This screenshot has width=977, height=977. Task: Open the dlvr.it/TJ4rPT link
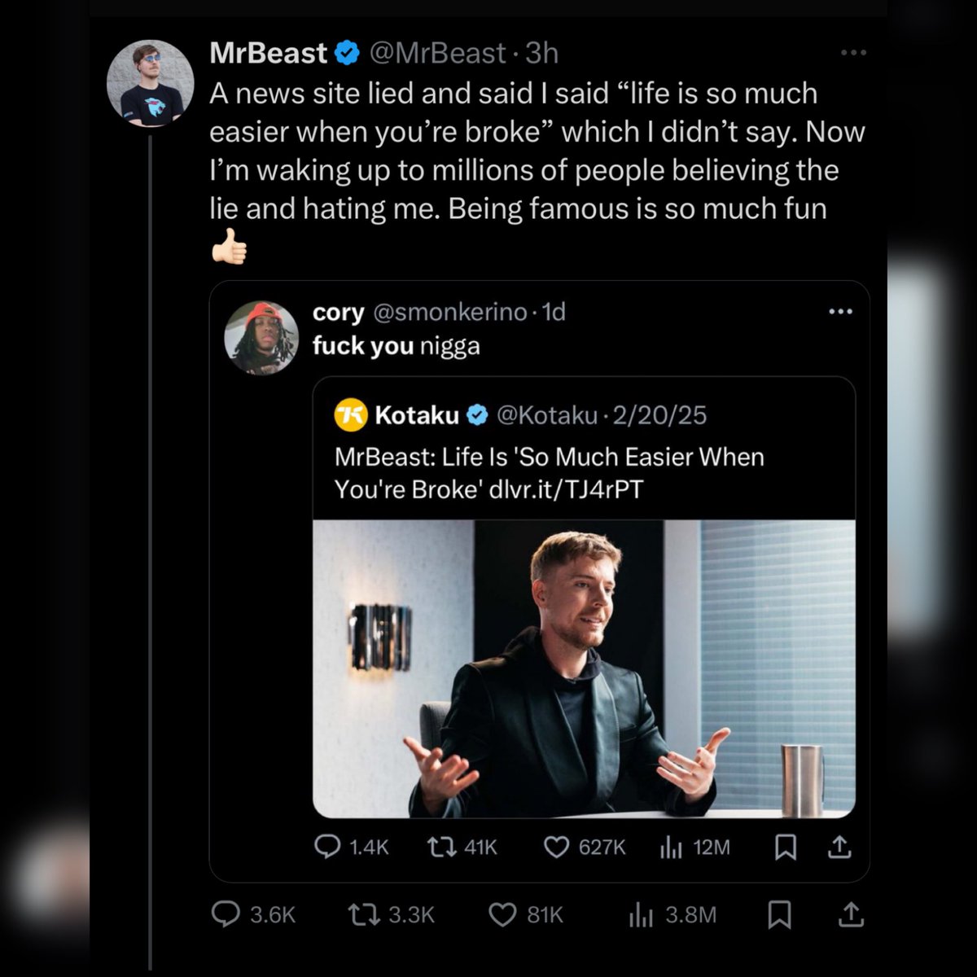tap(566, 489)
